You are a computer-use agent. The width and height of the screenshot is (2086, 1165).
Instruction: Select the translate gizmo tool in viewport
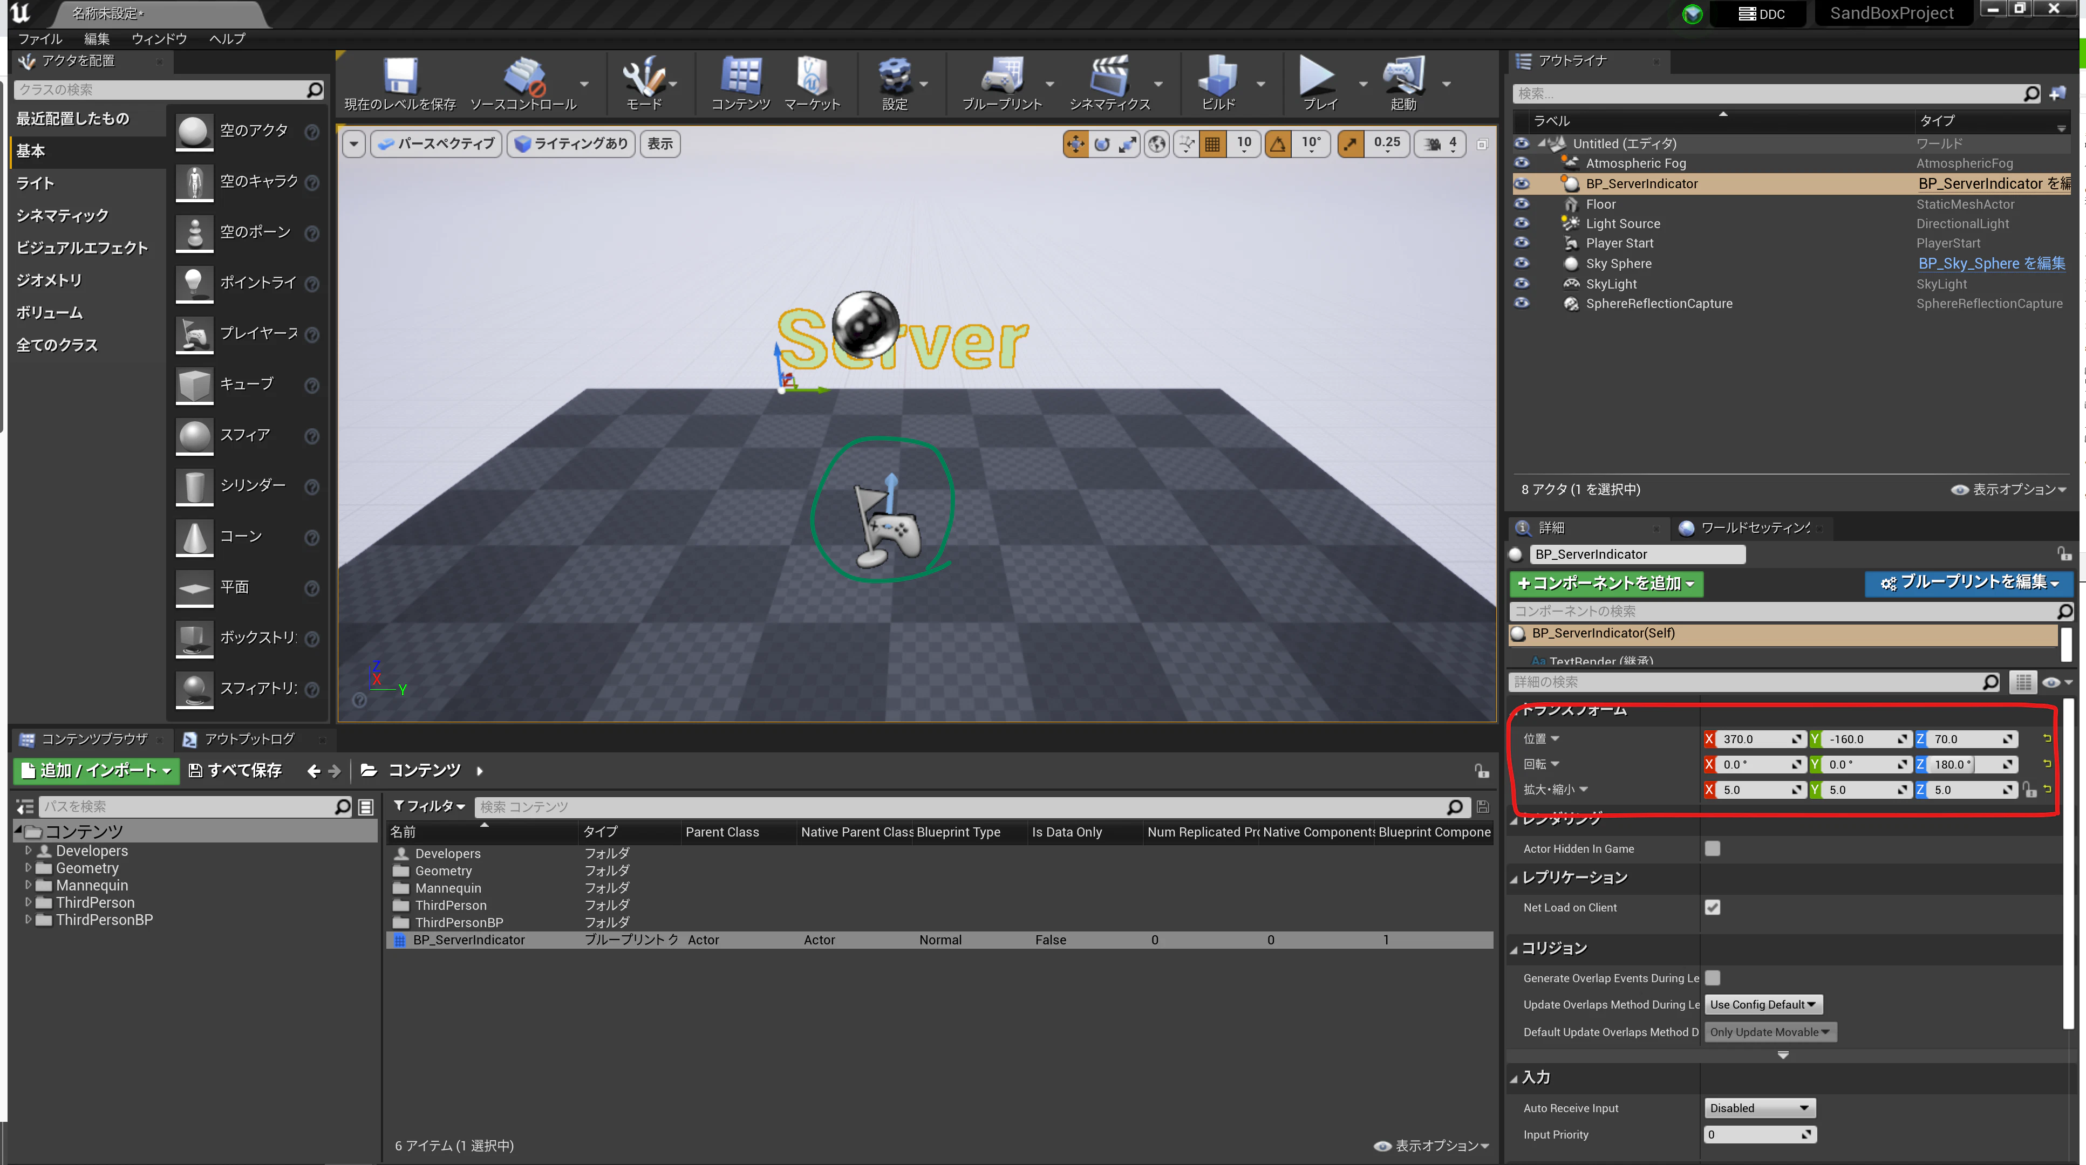(x=1075, y=144)
